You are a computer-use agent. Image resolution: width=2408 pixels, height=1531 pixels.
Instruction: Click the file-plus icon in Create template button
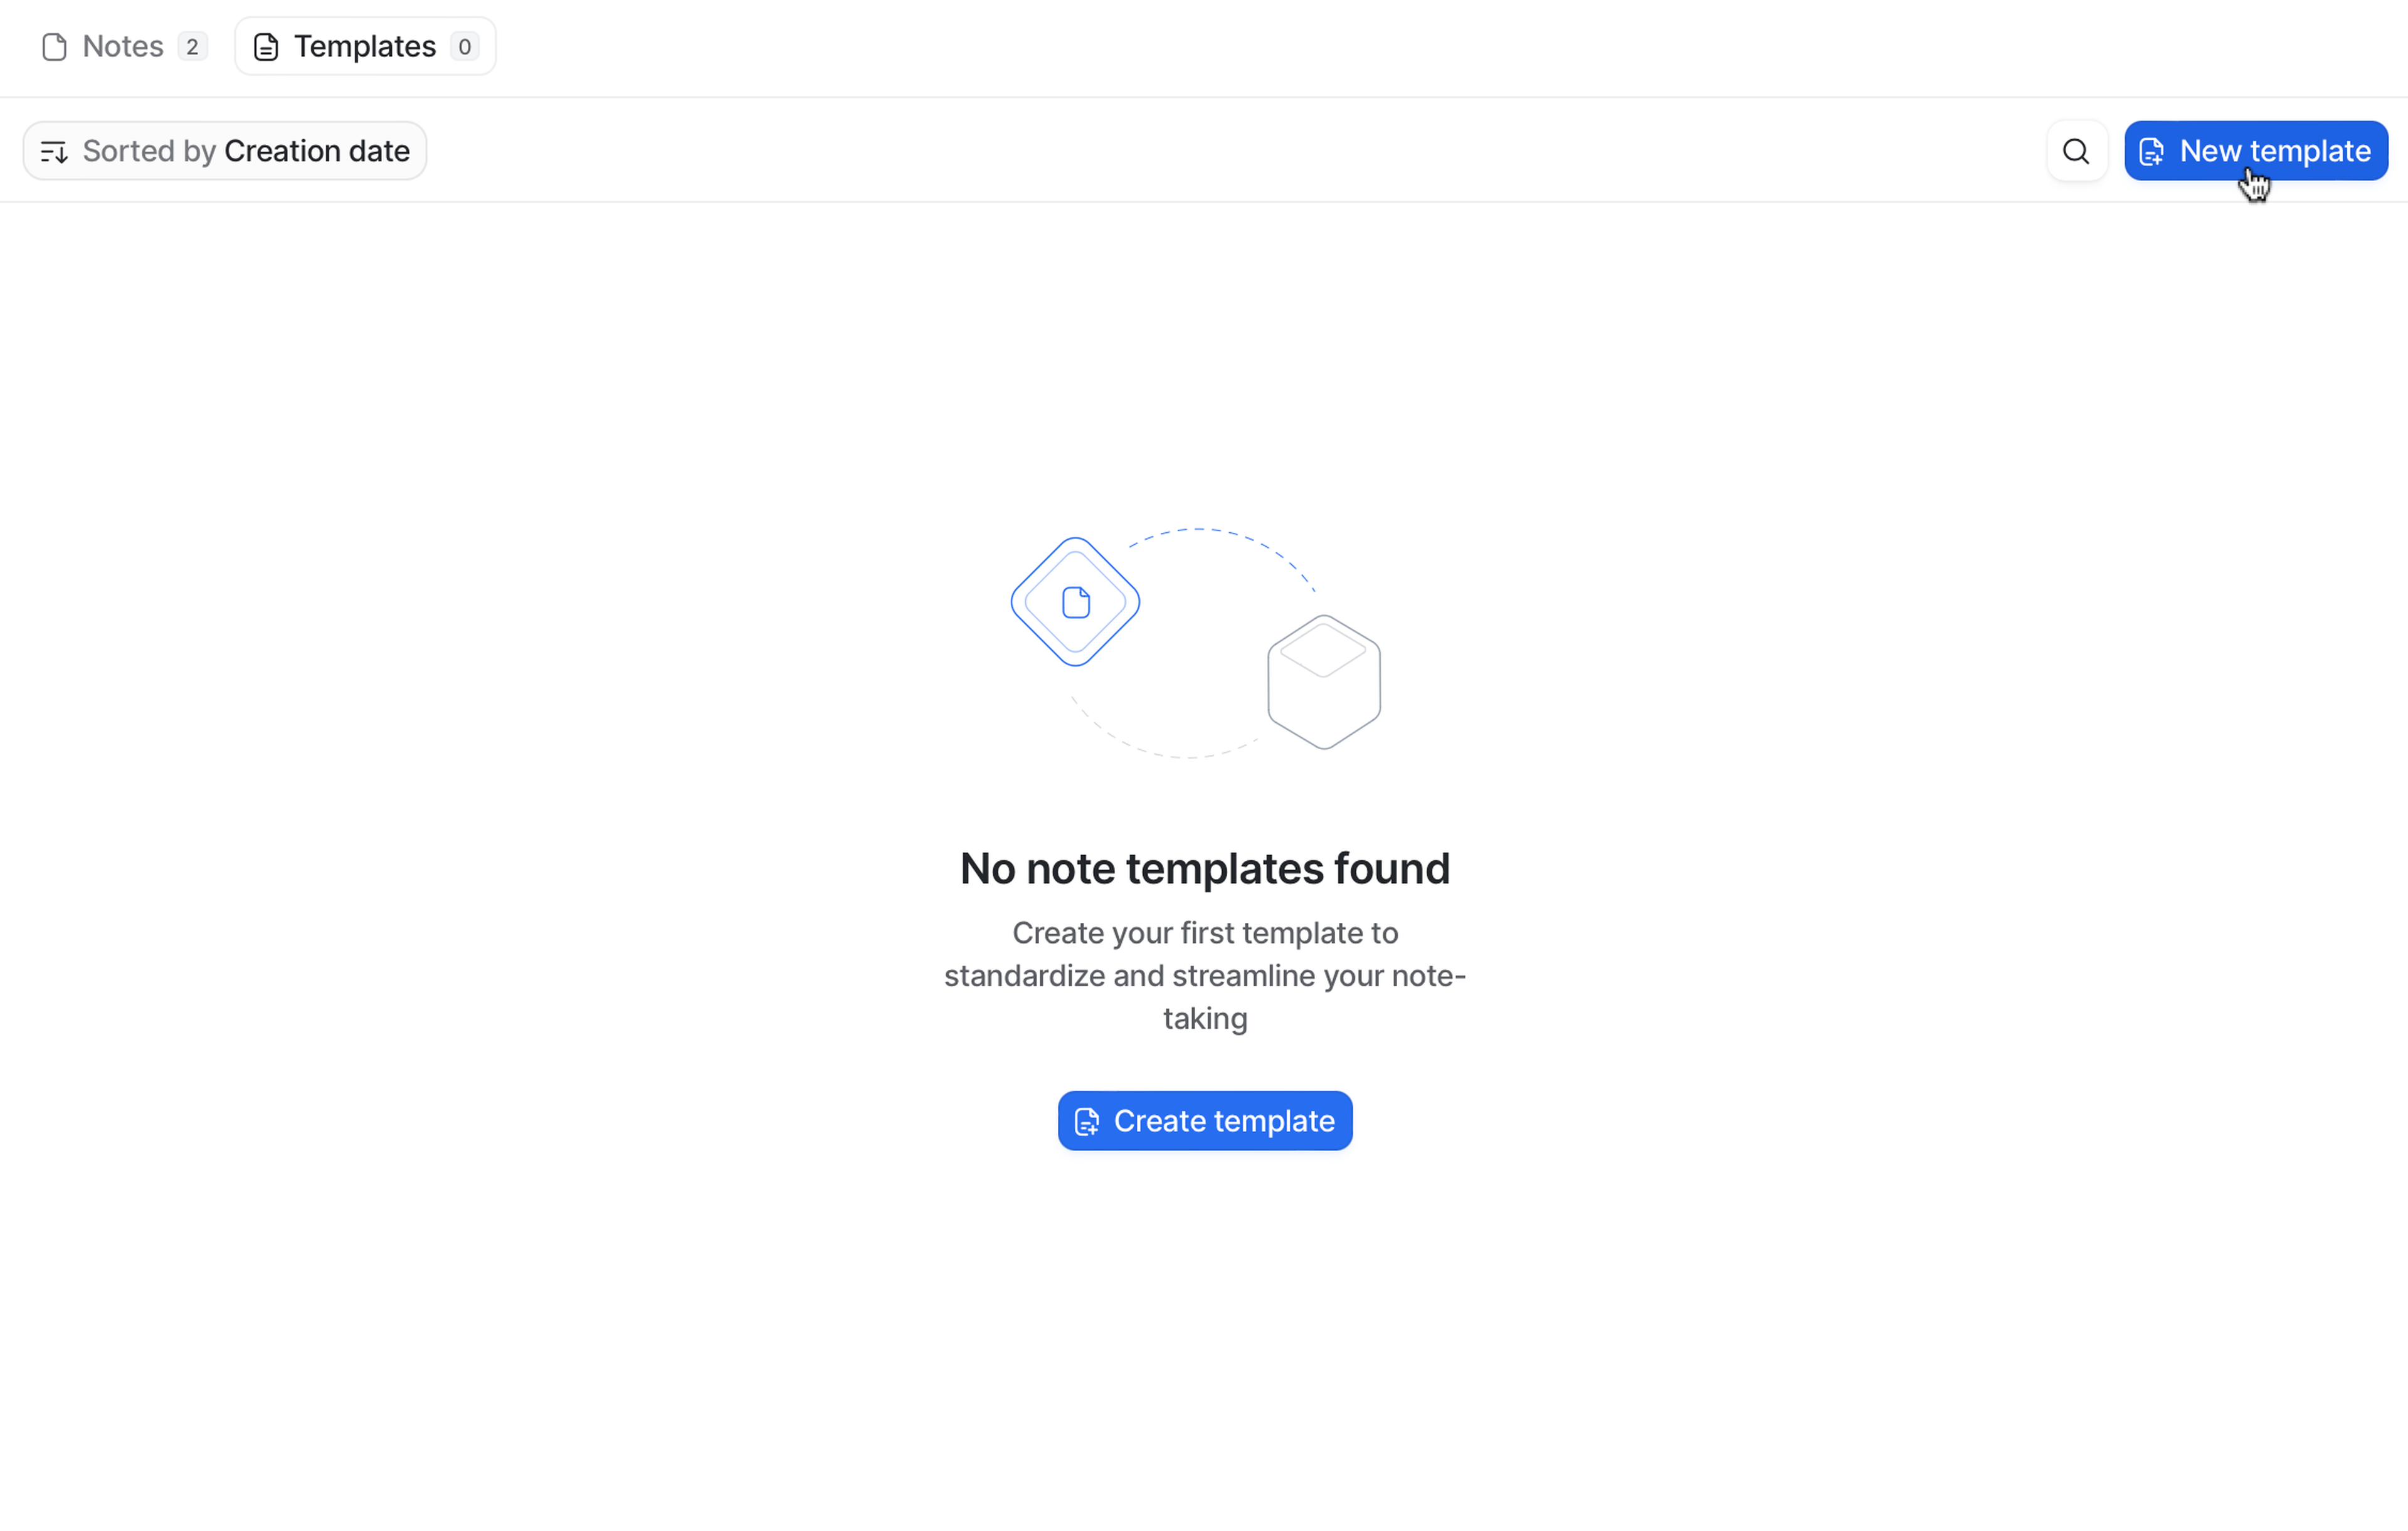coord(1086,1121)
